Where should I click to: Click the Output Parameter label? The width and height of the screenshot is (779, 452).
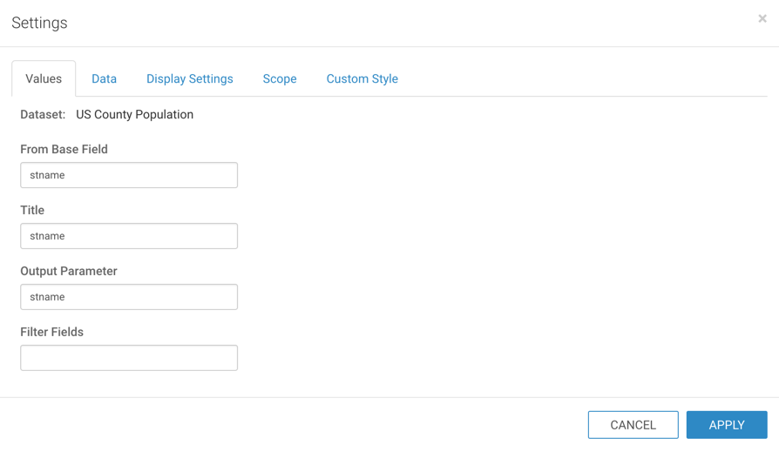pyautogui.click(x=69, y=271)
